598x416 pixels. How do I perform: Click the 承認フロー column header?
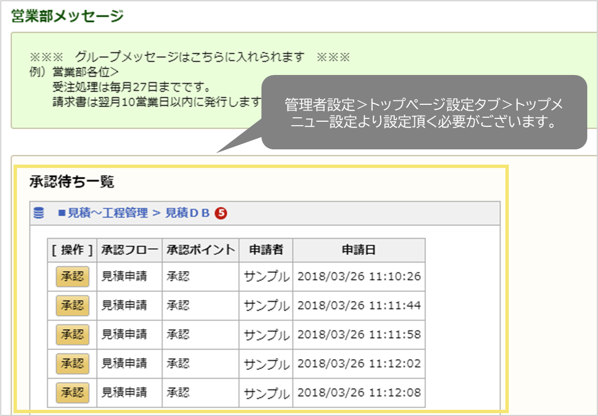(x=129, y=250)
